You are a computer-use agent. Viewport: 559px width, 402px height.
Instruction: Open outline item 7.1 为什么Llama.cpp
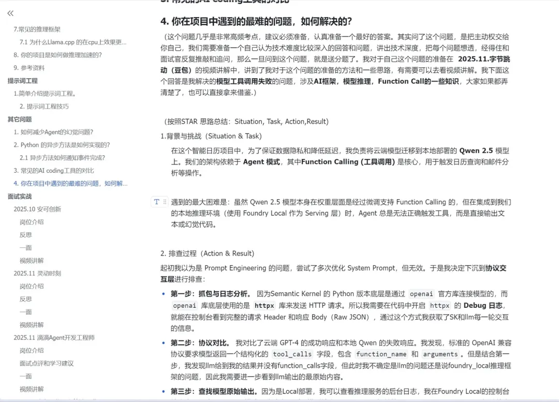pyautogui.click(x=73, y=42)
